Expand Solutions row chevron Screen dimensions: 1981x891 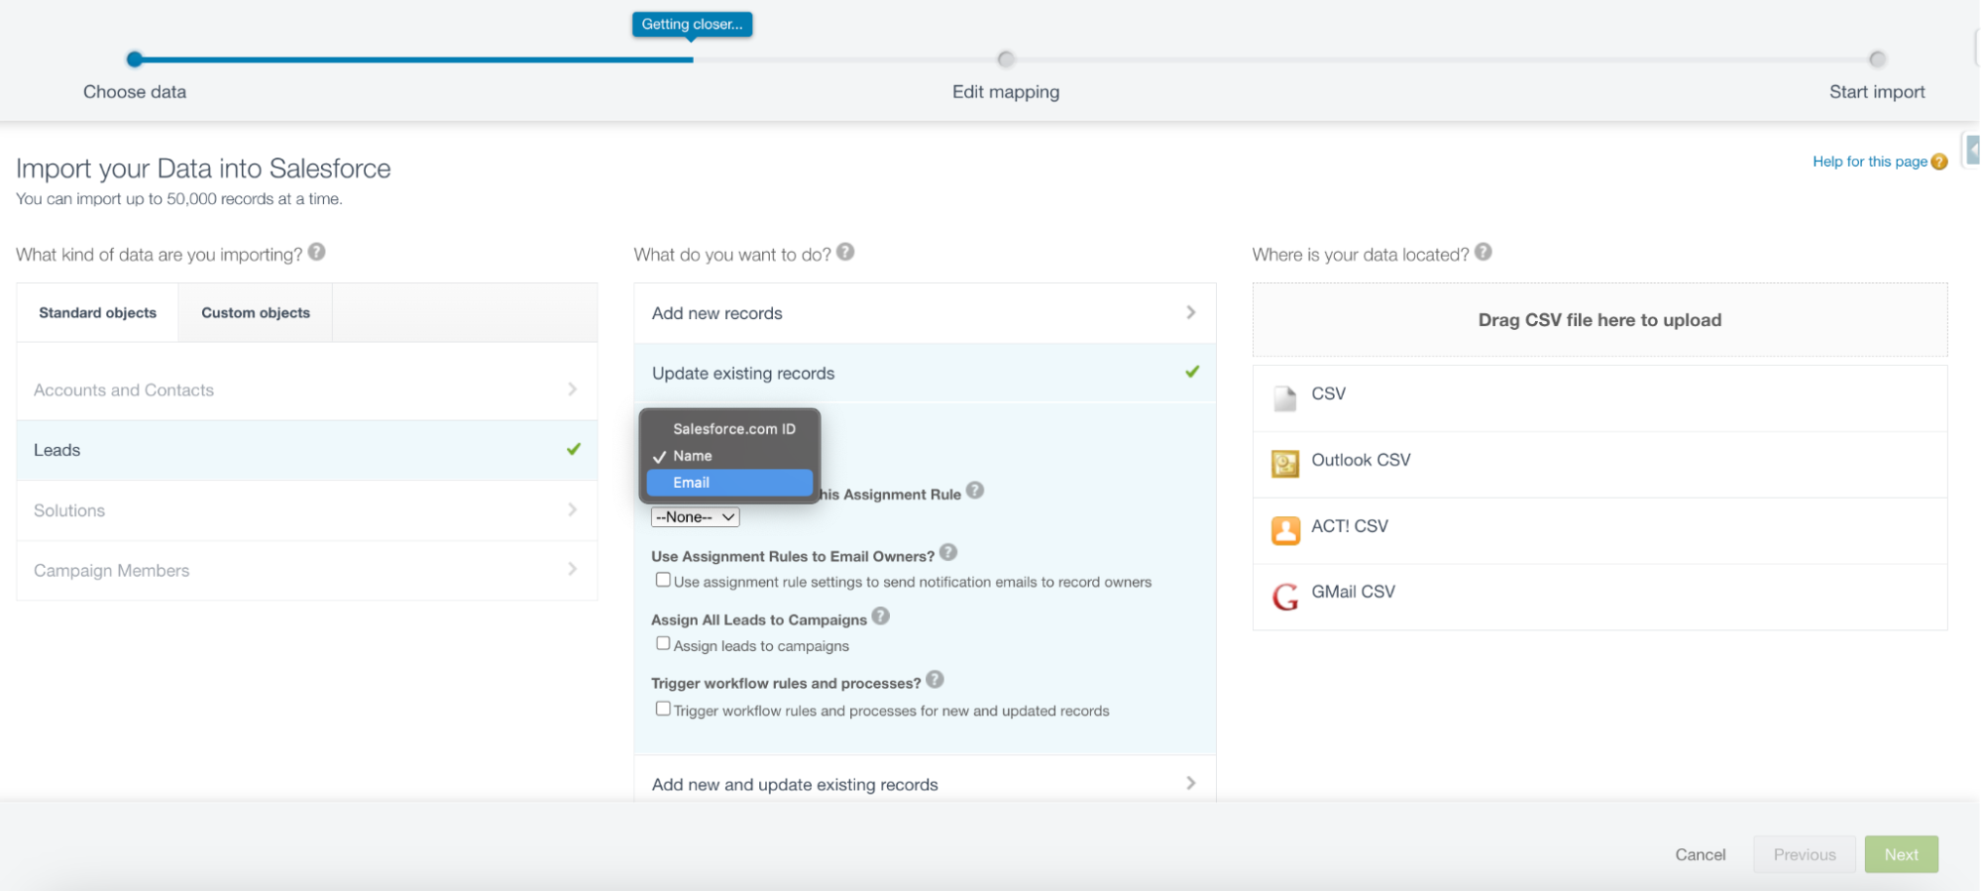tap(573, 509)
